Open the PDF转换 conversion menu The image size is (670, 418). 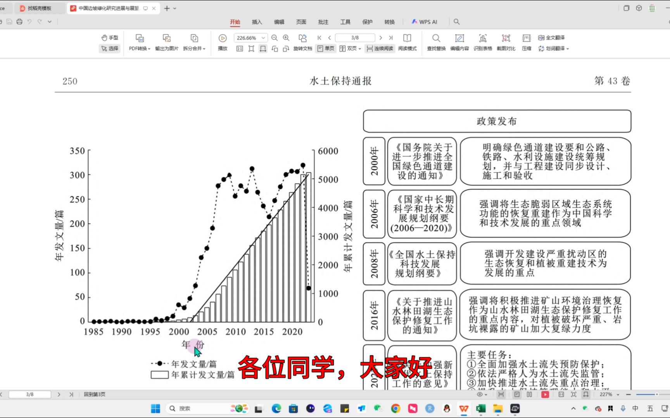coord(140,43)
